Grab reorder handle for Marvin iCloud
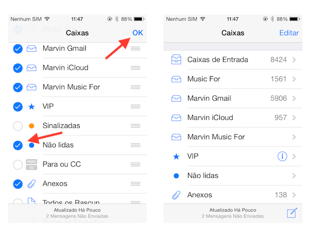The height and width of the screenshot is (234, 315). 136,68
